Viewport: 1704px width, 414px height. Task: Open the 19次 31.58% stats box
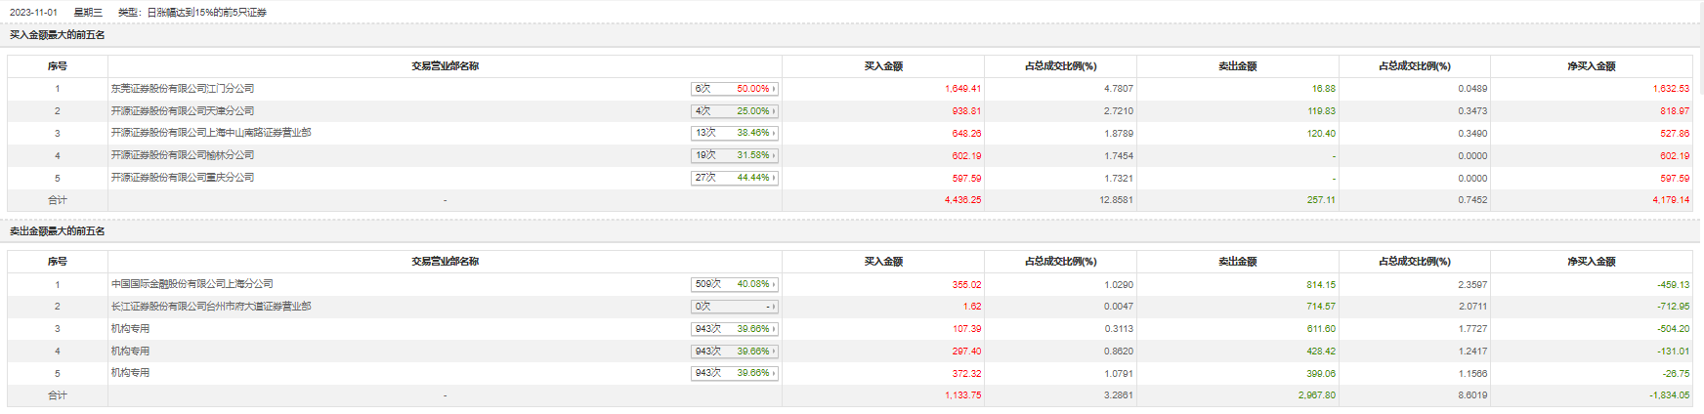click(x=735, y=155)
